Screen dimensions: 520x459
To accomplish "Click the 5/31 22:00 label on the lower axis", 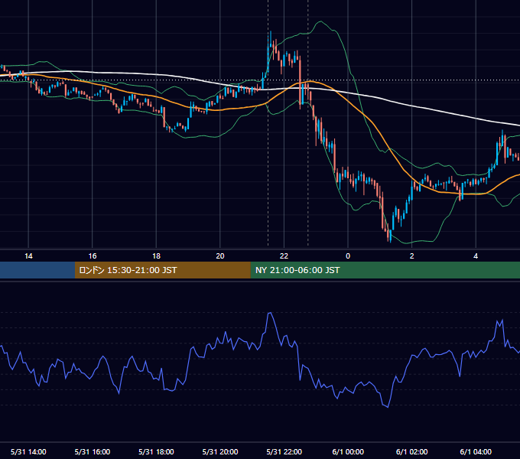I will (284, 451).
